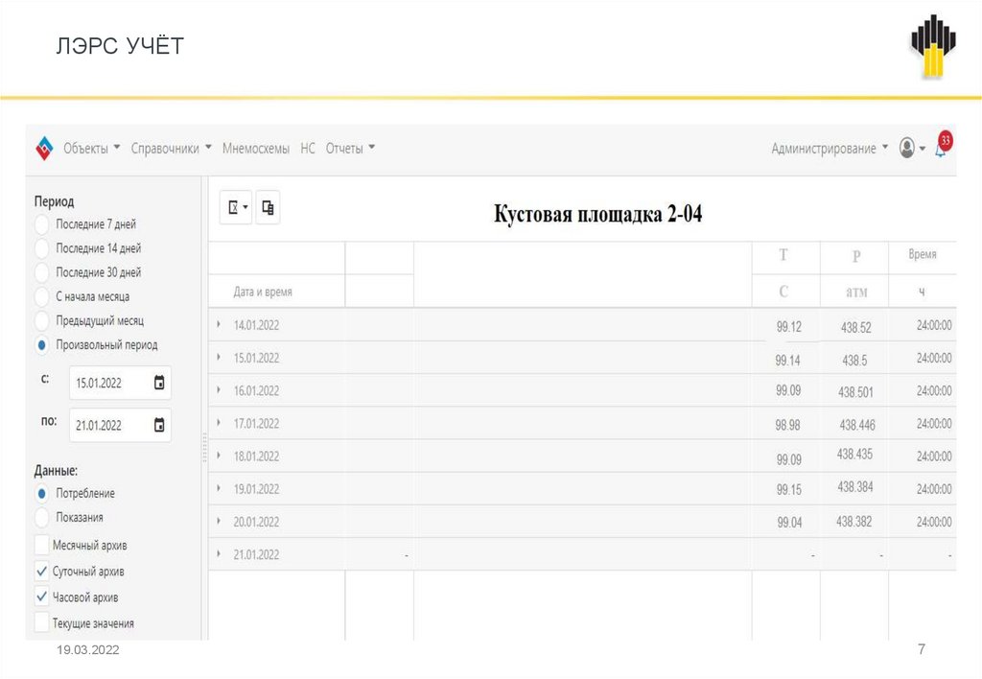The image size is (982, 679).
Task: Select the 'Последние 7 дней' radio button
Action: coord(41,224)
